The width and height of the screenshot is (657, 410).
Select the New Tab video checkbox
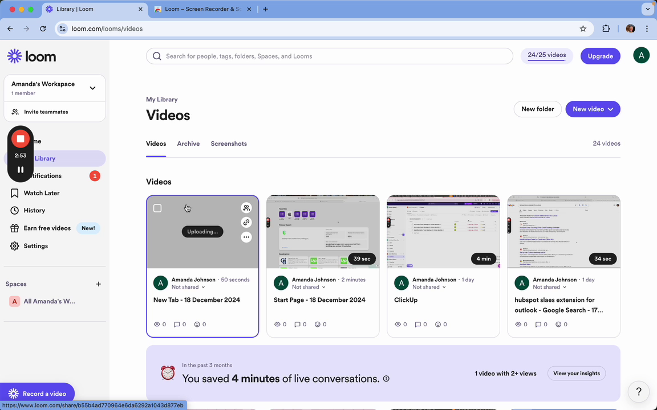(157, 208)
